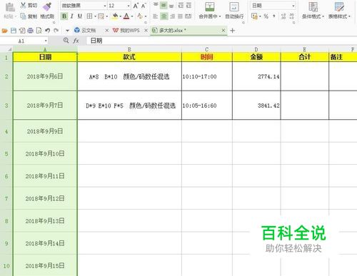Open the 合并居中 dropdown arrow

[220, 16]
